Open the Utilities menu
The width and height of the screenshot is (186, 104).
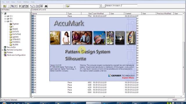click(x=26, y=2)
